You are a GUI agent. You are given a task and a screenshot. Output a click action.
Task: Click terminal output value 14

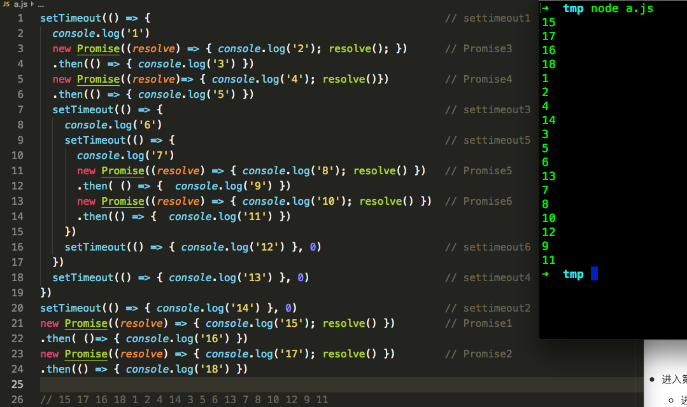pos(548,120)
